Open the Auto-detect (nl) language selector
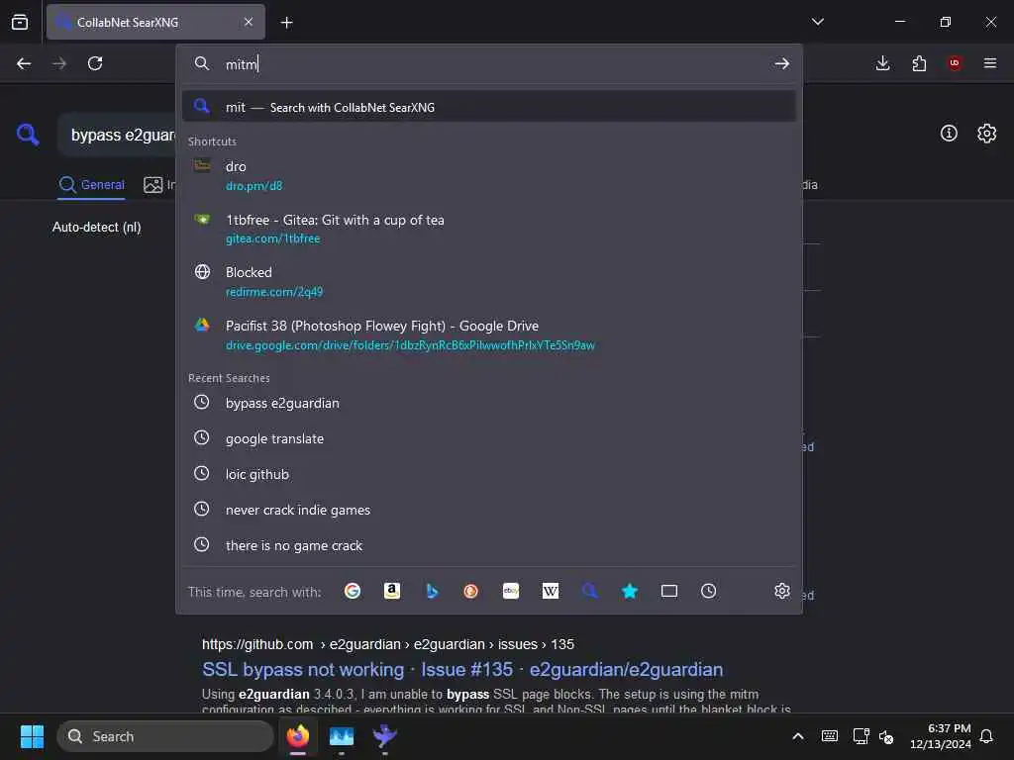The width and height of the screenshot is (1014, 760). (x=96, y=227)
